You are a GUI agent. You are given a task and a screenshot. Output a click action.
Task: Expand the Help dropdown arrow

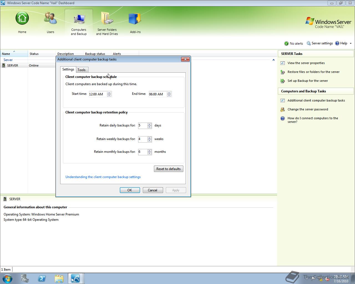[351, 44]
